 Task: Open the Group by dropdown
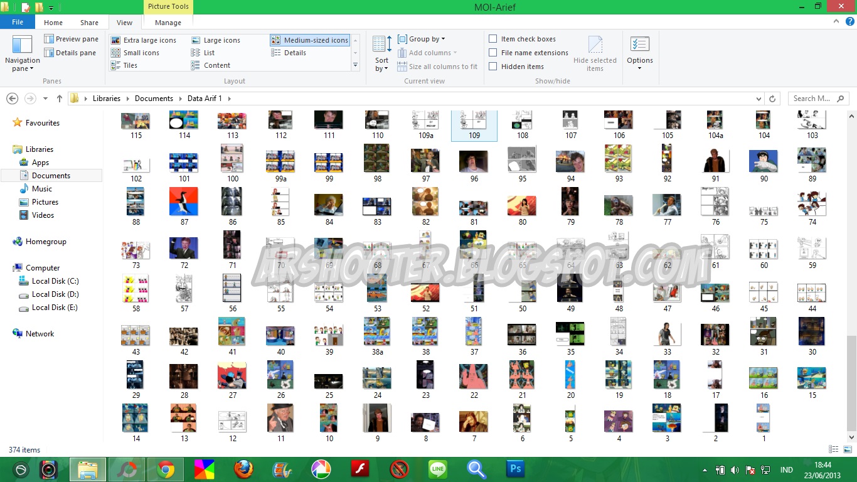[x=422, y=39]
